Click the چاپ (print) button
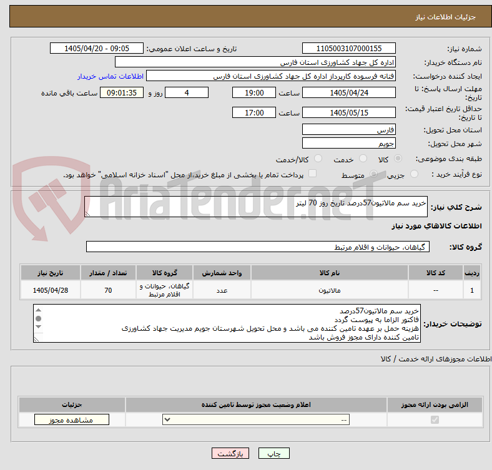 click(x=273, y=453)
